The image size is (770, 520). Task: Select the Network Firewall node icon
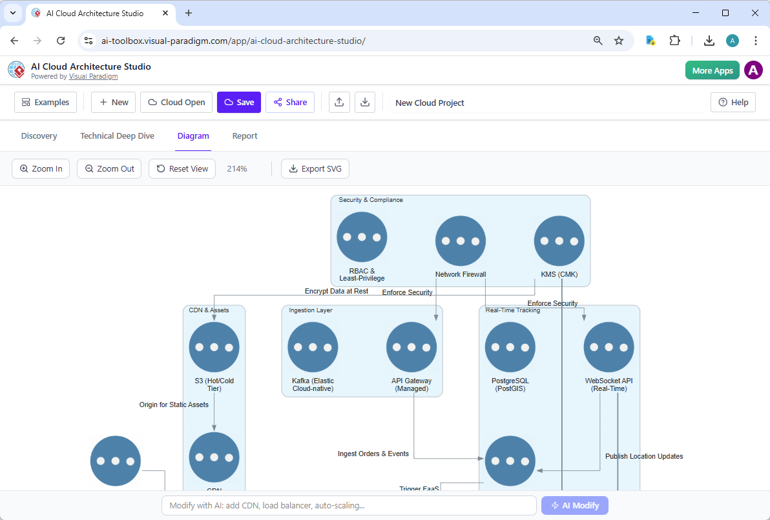(460, 241)
